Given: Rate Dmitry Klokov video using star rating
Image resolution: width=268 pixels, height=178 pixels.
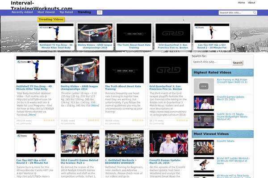Looking at the screenshot, I should [93, 120].
